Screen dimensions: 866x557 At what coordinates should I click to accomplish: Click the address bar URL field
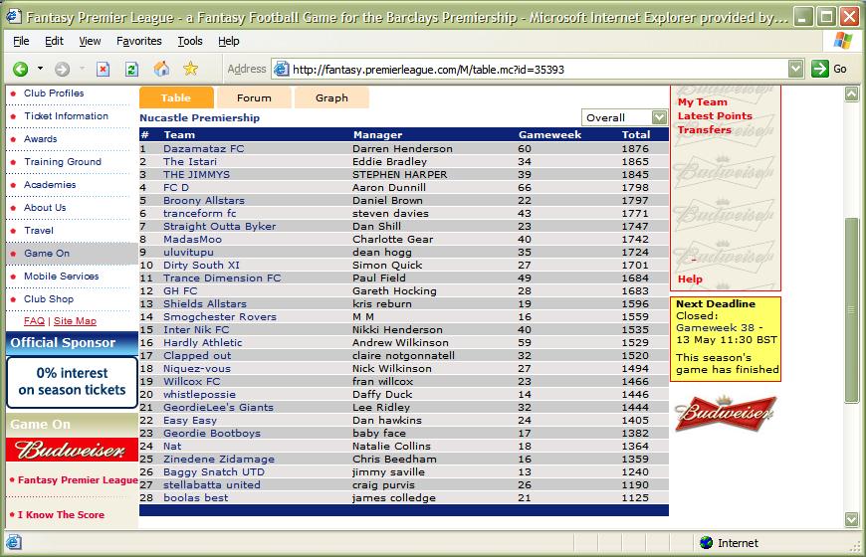tap(538, 69)
